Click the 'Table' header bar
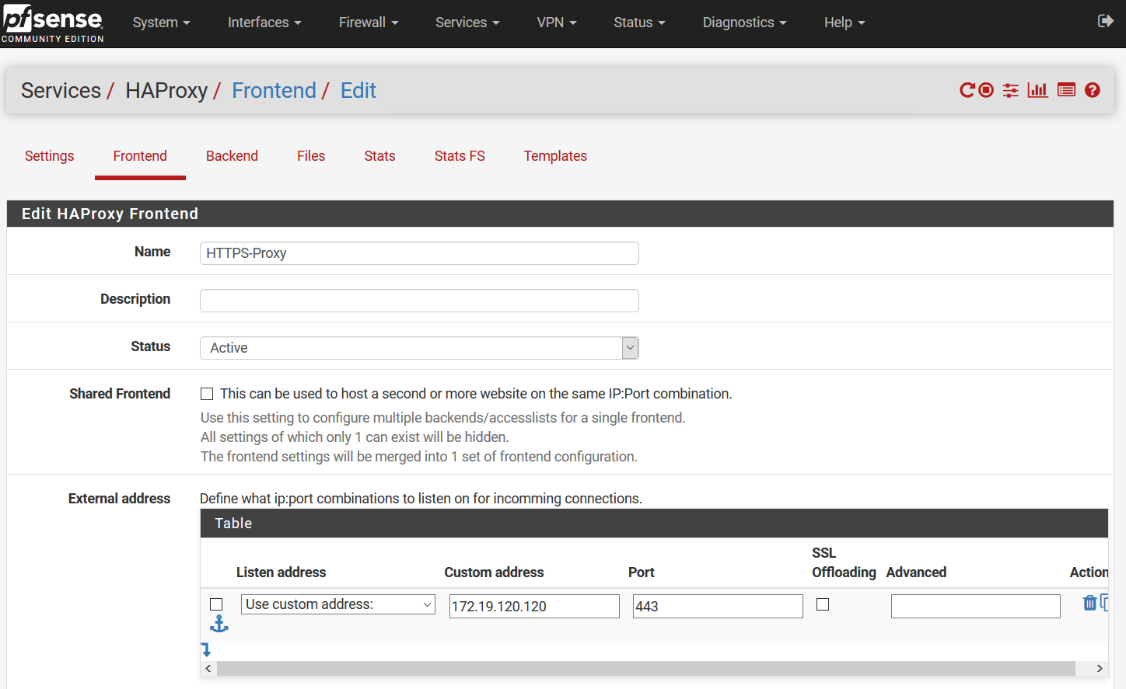The image size is (1126, 689). pyautogui.click(x=654, y=524)
